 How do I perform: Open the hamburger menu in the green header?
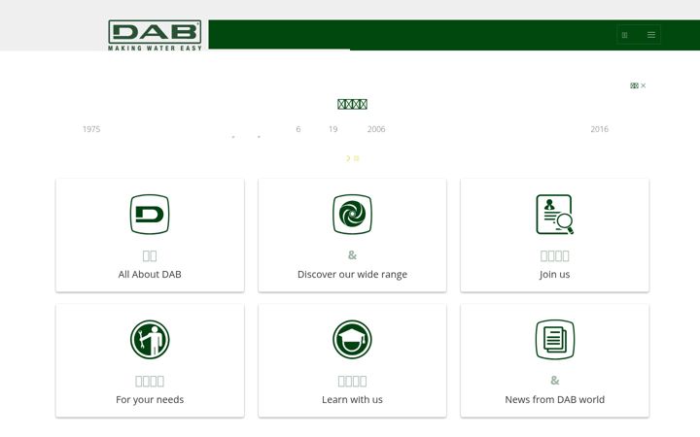coord(650,35)
